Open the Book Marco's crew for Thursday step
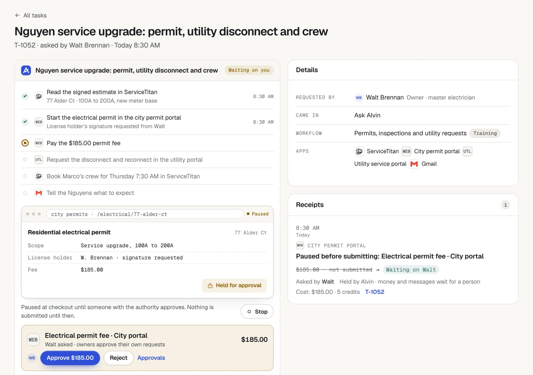Viewport: 533px width, 375px height. (x=147, y=176)
